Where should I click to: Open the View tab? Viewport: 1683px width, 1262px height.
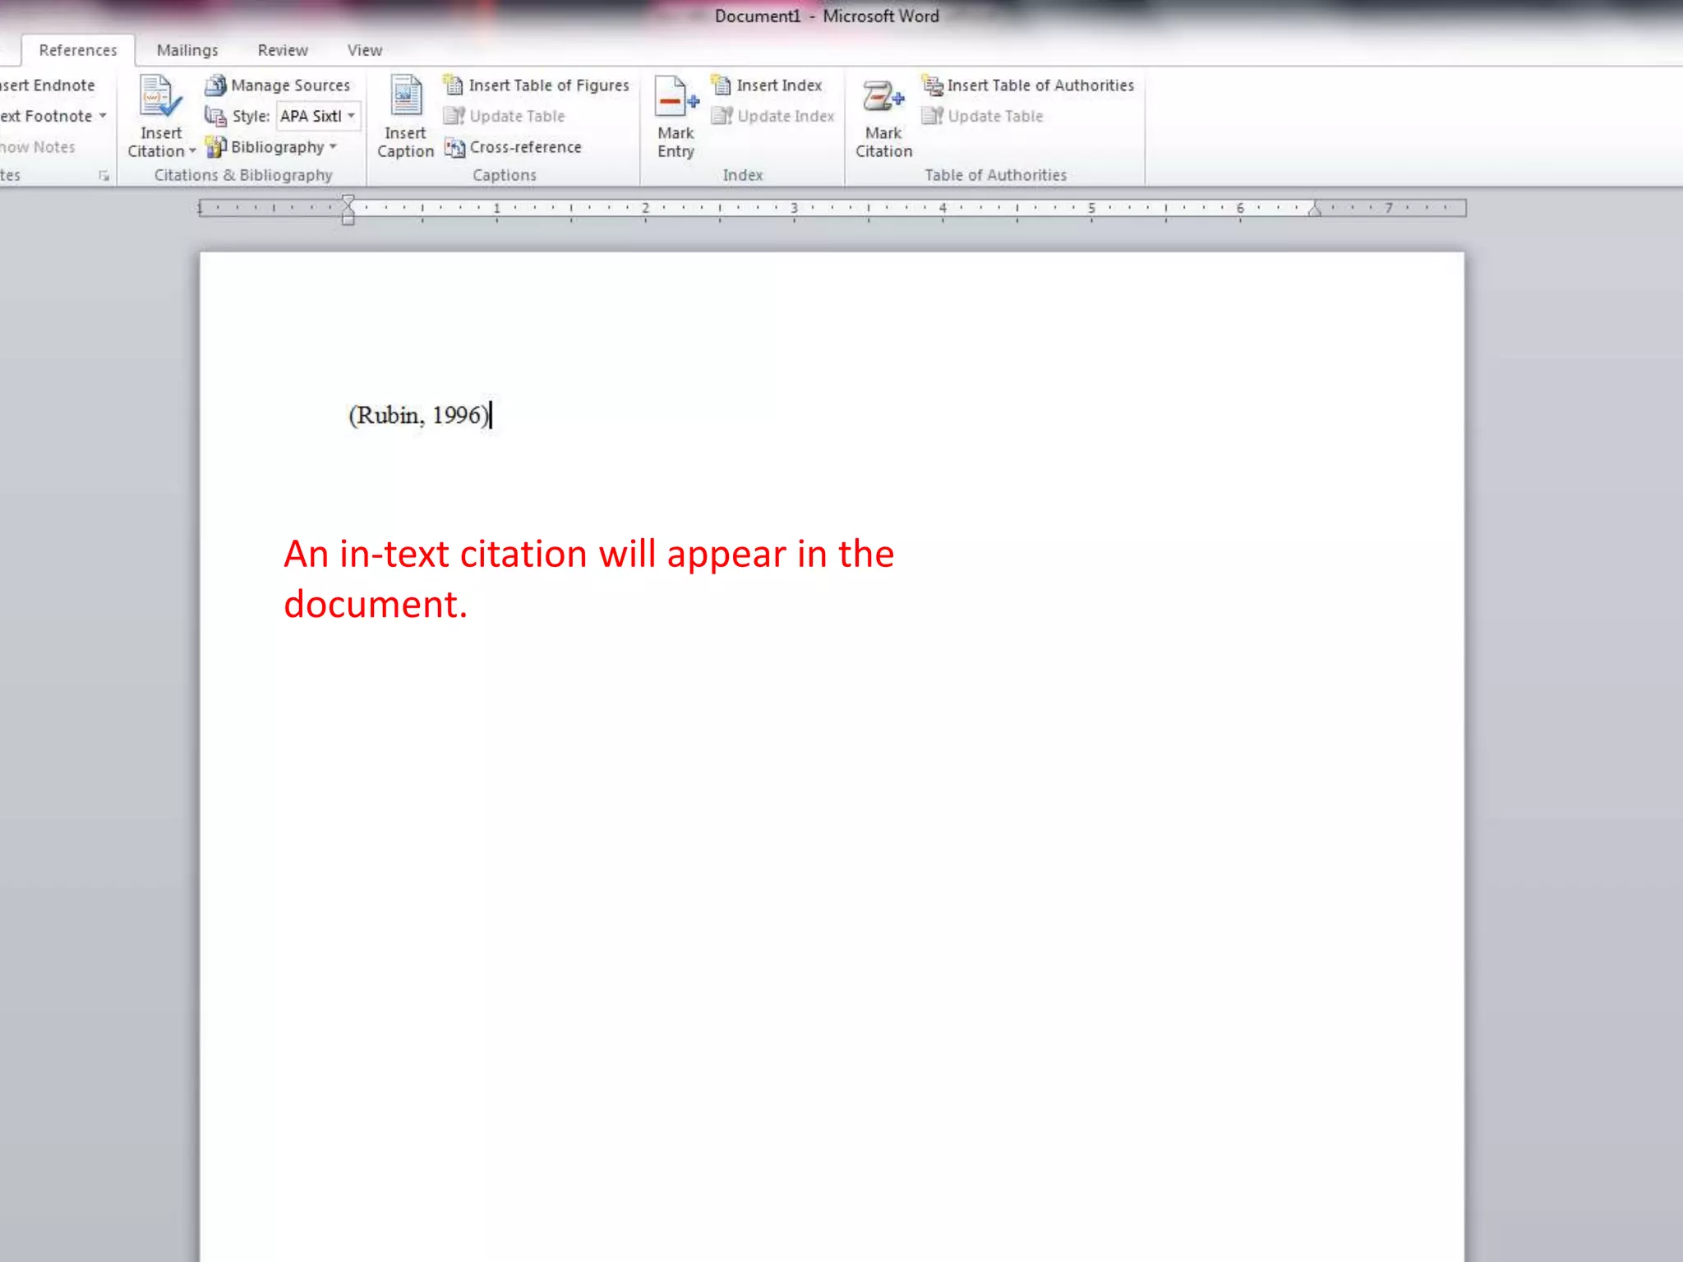[365, 50]
